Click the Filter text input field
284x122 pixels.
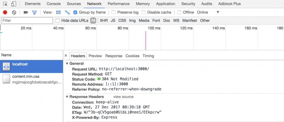[x=27, y=21]
